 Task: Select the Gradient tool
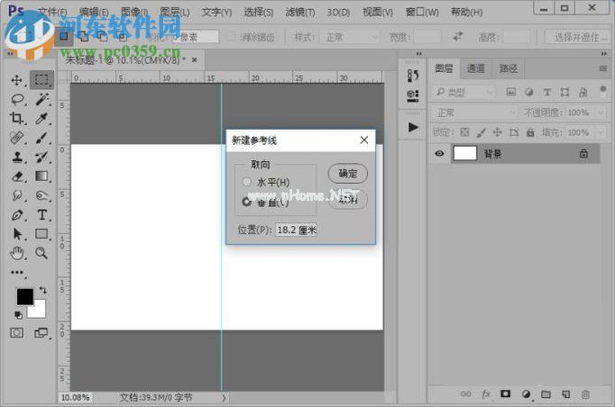41,176
